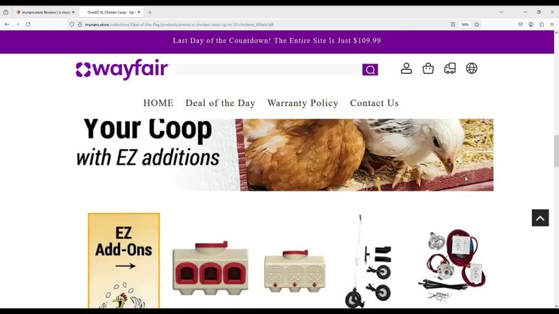Go to Warranty Policy page
This screenshot has width=559, height=314.
pyautogui.click(x=303, y=103)
